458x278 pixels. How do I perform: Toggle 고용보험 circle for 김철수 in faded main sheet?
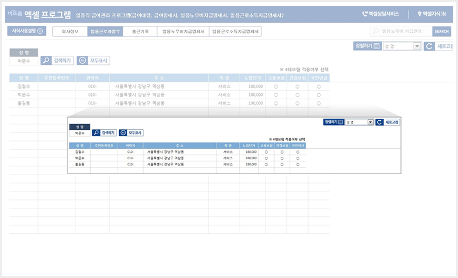(276, 87)
